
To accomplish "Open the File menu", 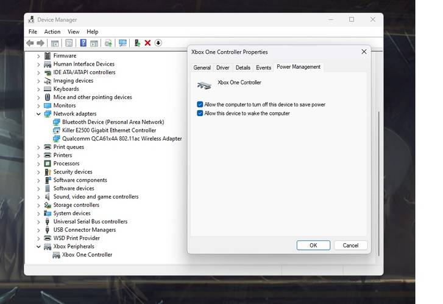I will click(x=33, y=32).
